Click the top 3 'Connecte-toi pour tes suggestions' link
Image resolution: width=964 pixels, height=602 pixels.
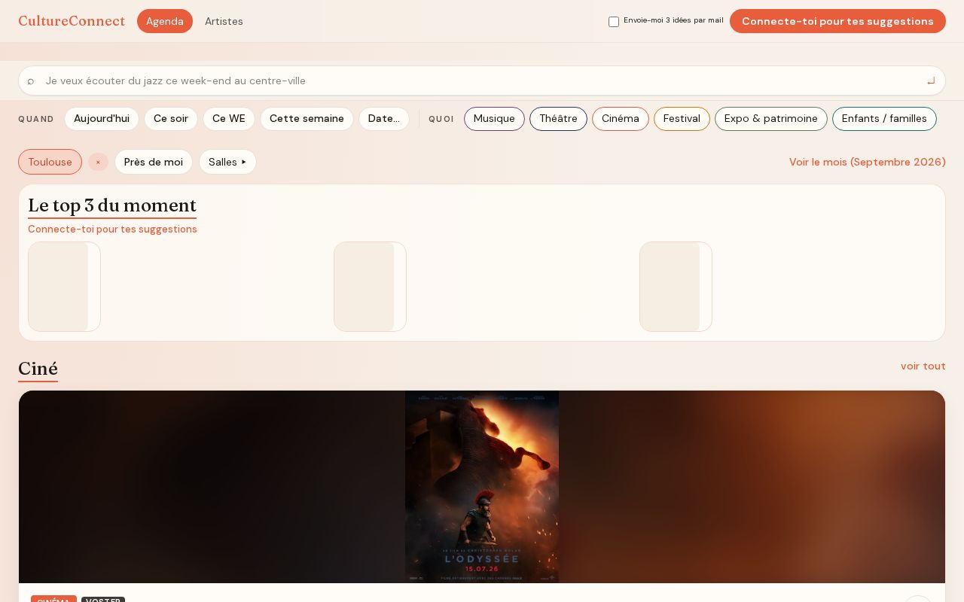click(112, 229)
